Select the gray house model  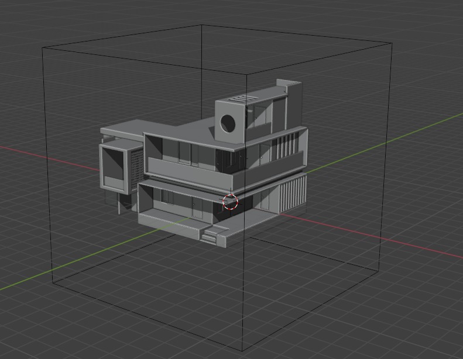[204, 164]
